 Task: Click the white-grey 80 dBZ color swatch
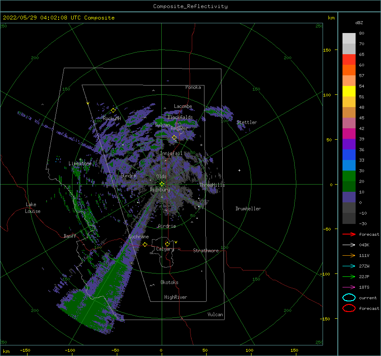click(349, 39)
